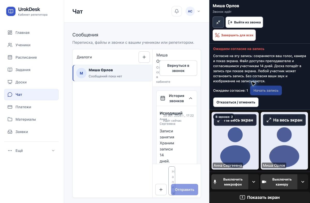Image resolution: width=310 pixels, height=203 pixels.
Task: Toggle Выключить камеру
Action: (x=279, y=182)
